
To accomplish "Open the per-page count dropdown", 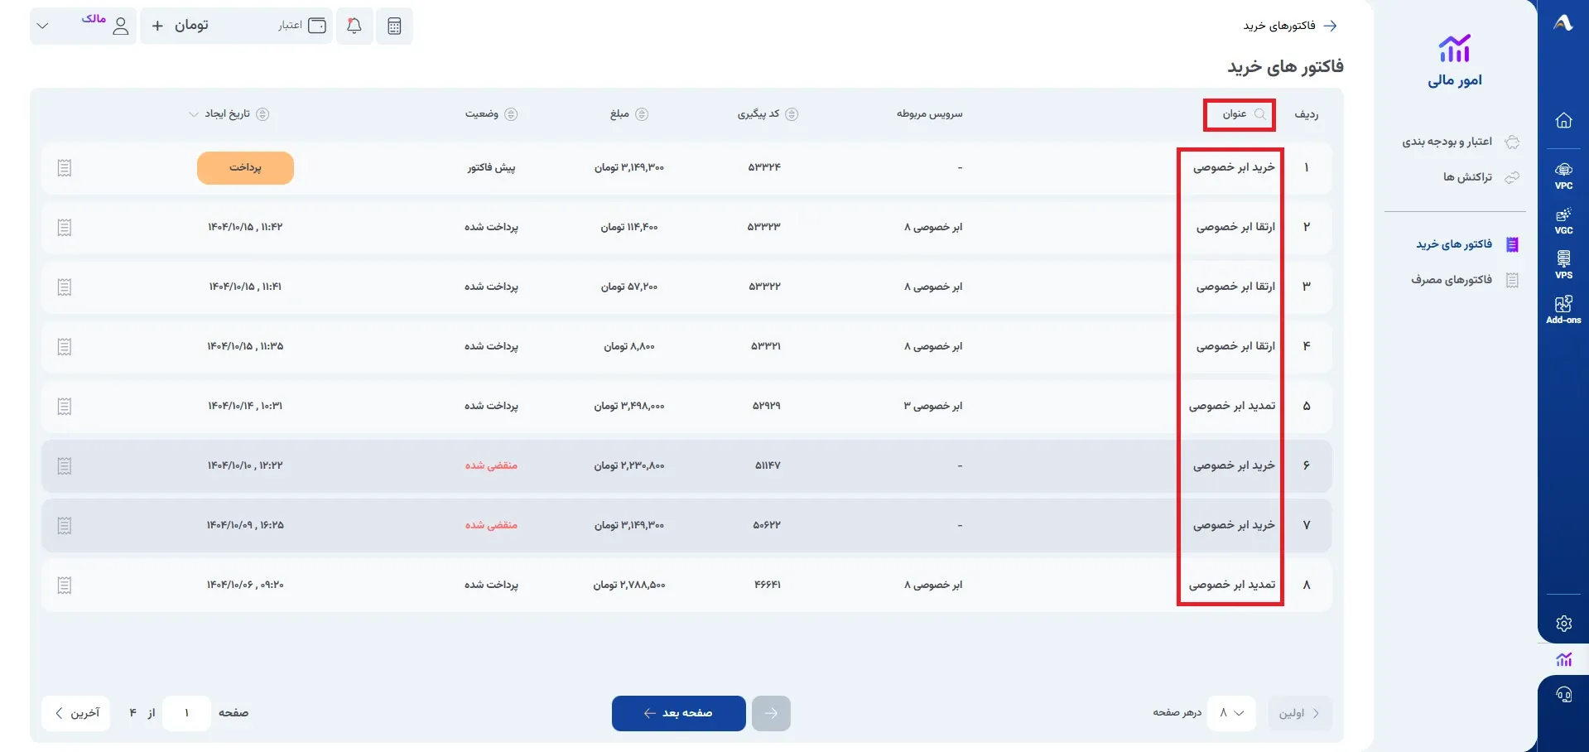I will 1231,713.
